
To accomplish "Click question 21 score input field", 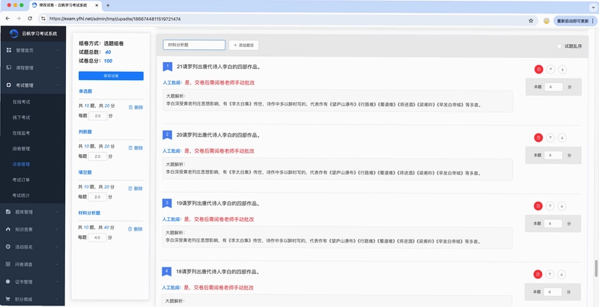I will pos(553,87).
